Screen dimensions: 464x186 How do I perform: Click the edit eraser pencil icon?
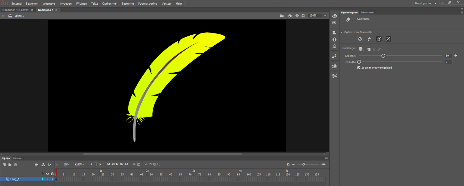(379, 49)
